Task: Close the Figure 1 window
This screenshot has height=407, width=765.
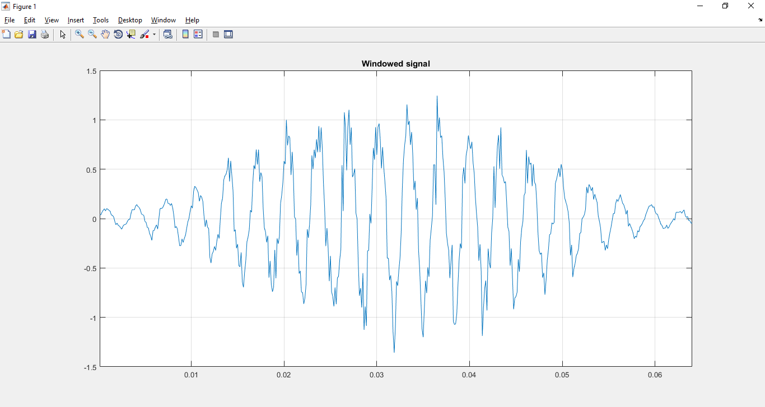Action: pyautogui.click(x=752, y=6)
